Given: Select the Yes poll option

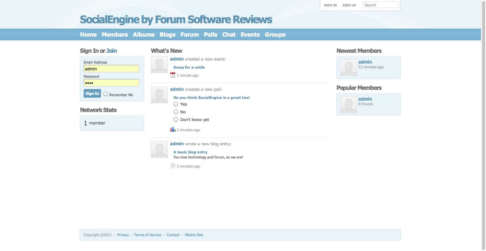Looking at the screenshot, I should click(176, 104).
